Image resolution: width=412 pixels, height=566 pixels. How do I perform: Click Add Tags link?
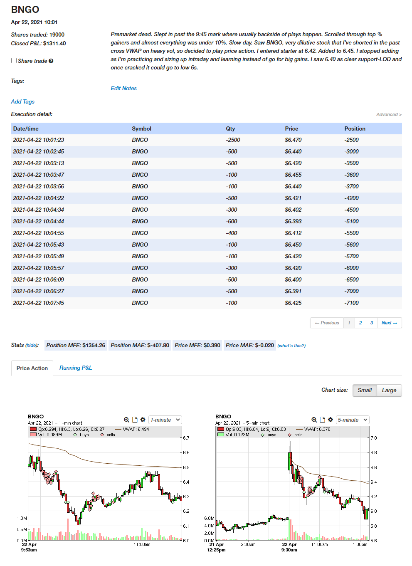point(23,101)
